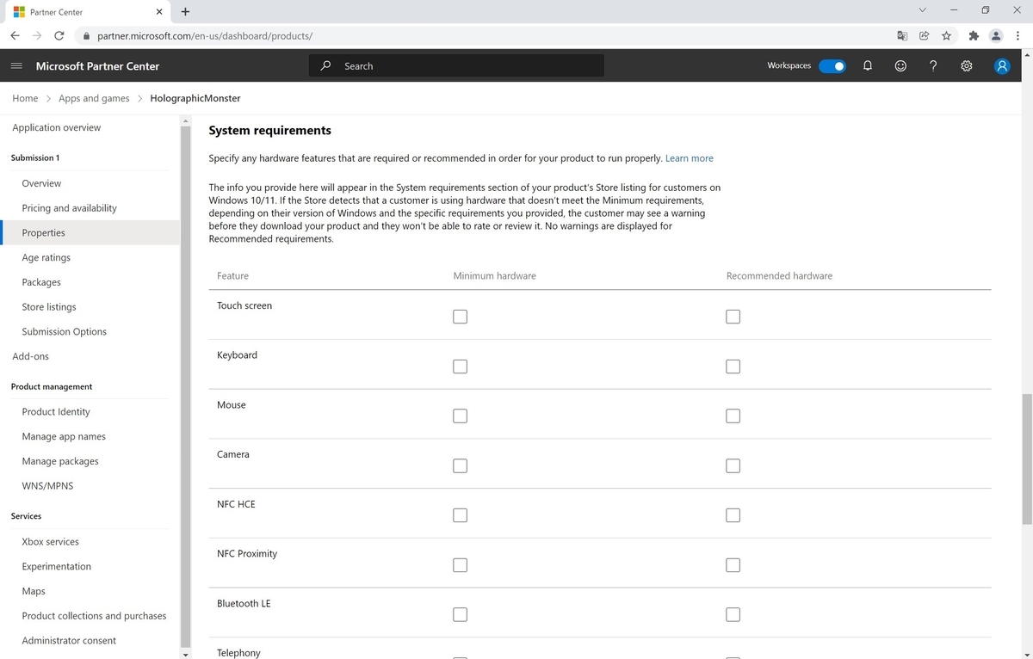Open Product collections and purchases
The width and height of the screenshot is (1033, 659).
94,616
